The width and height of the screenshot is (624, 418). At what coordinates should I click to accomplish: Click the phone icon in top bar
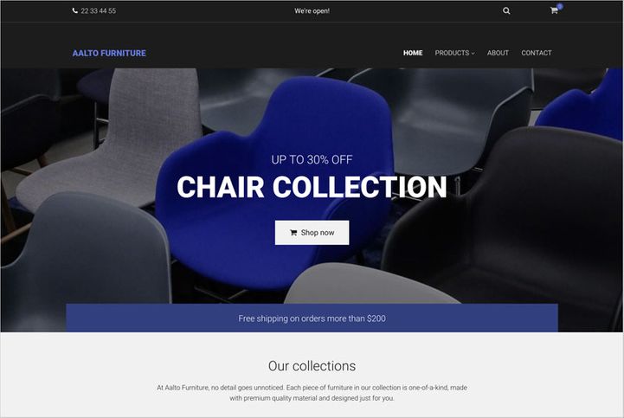[75, 10]
